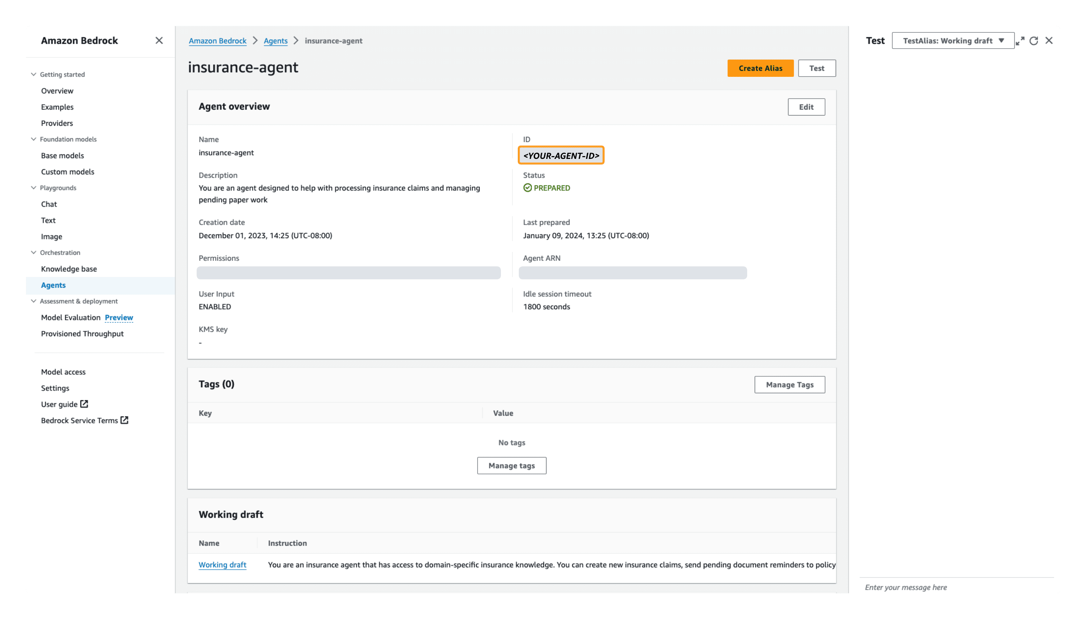Open the Text playground
The height and width of the screenshot is (619, 1086).
[x=48, y=220]
